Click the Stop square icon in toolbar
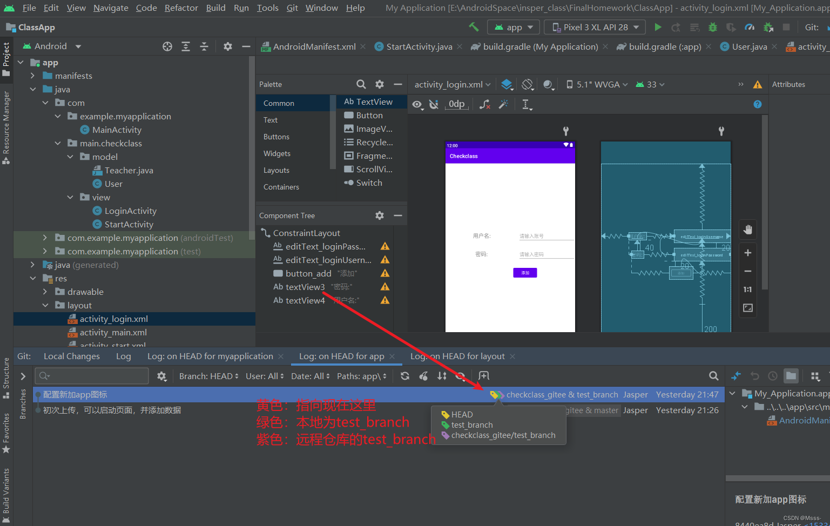830x526 pixels. 786,27
